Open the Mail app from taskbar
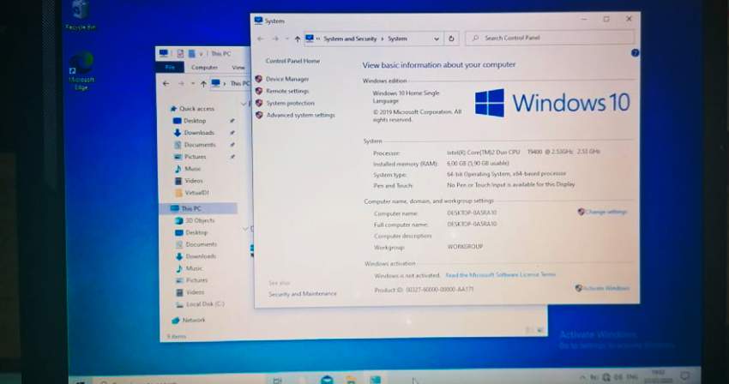 click(x=327, y=380)
